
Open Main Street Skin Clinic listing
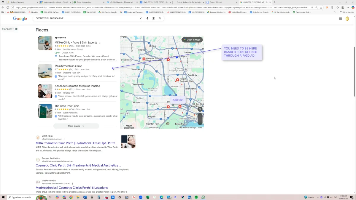tap(68, 66)
